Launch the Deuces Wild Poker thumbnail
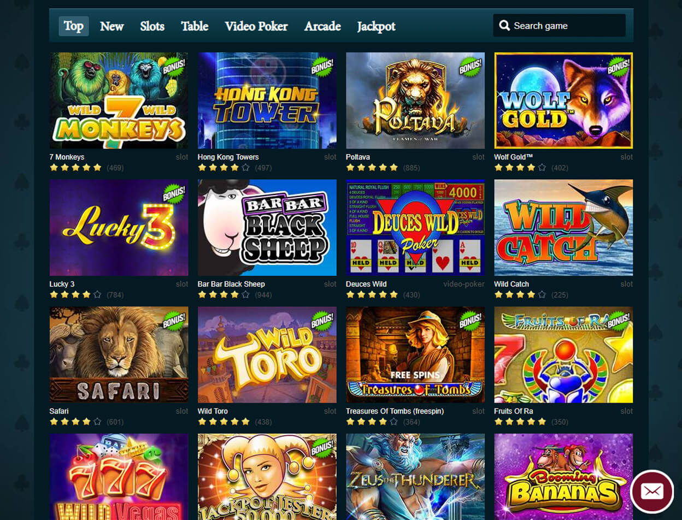The height and width of the screenshot is (520, 682). pyautogui.click(x=415, y=227)
